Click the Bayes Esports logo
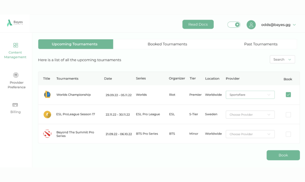This screenshot has height=182, width=305. pyautogui.click(x=15, y=23)
